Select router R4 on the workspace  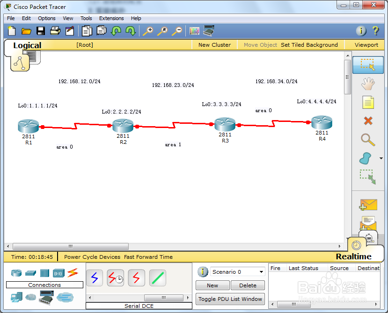322,122
